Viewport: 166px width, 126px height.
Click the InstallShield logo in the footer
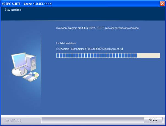pos(13,120)
